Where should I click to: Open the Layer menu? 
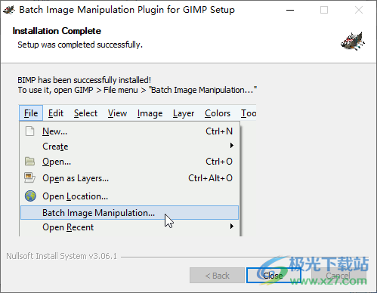tap(184, 113)
